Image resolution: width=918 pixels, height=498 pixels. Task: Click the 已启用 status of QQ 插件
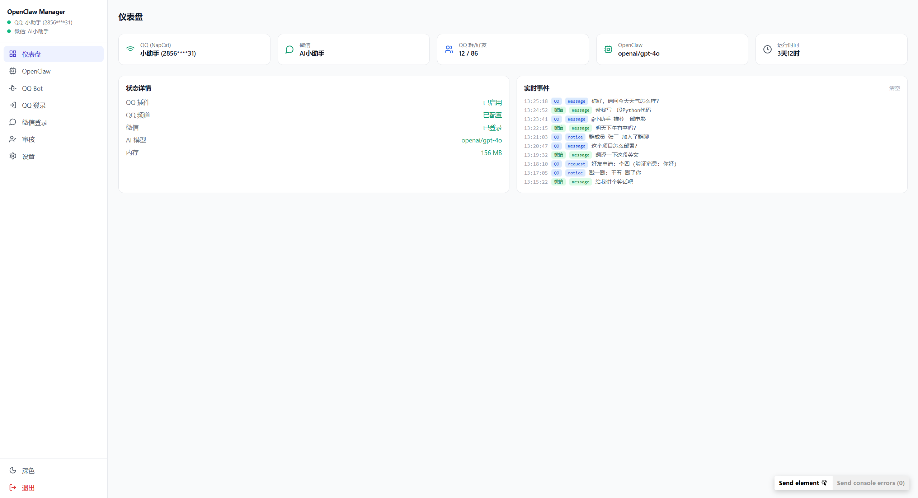coord(492,103)
